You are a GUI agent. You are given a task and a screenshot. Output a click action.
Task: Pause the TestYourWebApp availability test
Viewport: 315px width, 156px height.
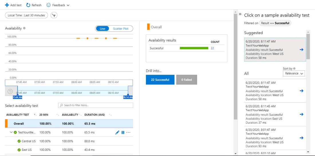click(123, 133)
